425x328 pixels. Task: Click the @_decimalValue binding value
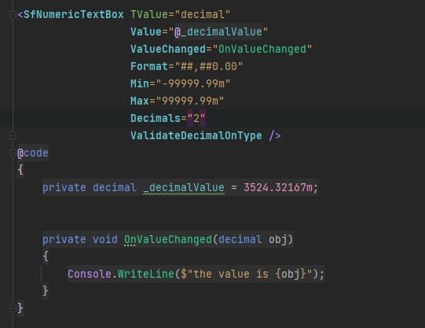point(218,31)
